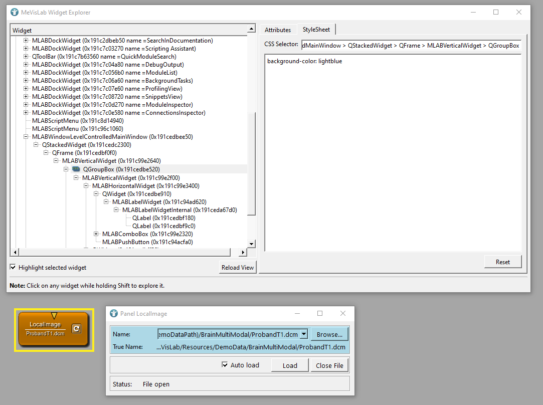Collapse the MLABWindowLevelControlledMainWindow tree node
Viewport: 543px width, 405px height.
[x=26, y=137]
